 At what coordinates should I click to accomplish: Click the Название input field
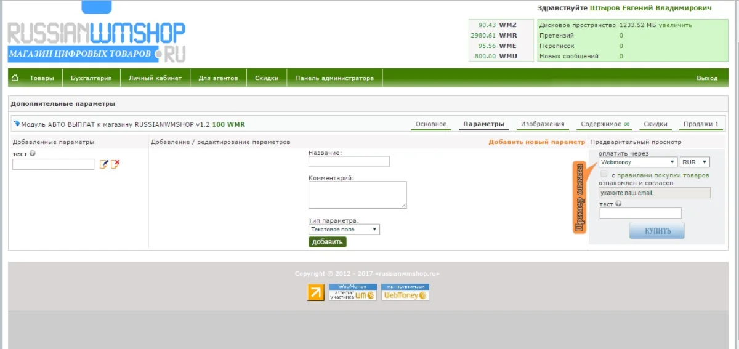tap(349, 162)
